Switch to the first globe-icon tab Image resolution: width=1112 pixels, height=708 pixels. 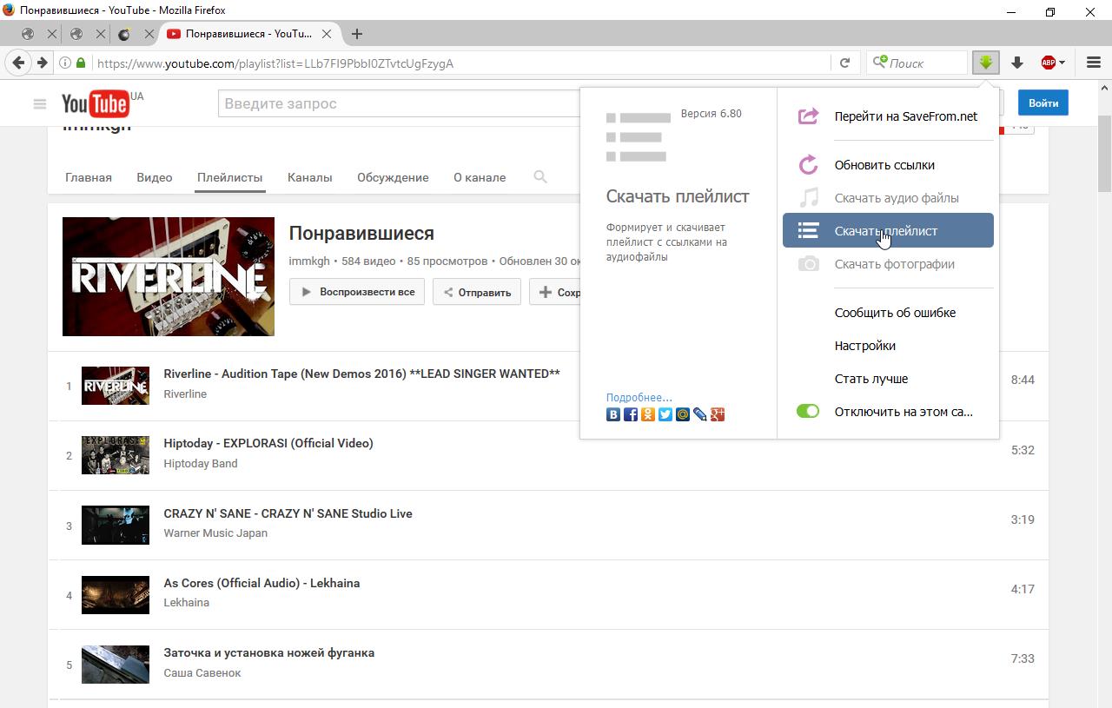[x=28, y=34]
